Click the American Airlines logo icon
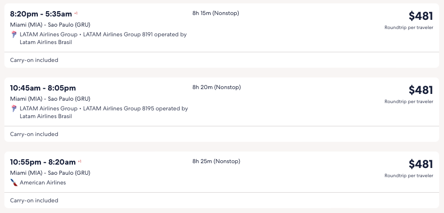Screen dimensions: 444x213 click(x=14, y=183)
